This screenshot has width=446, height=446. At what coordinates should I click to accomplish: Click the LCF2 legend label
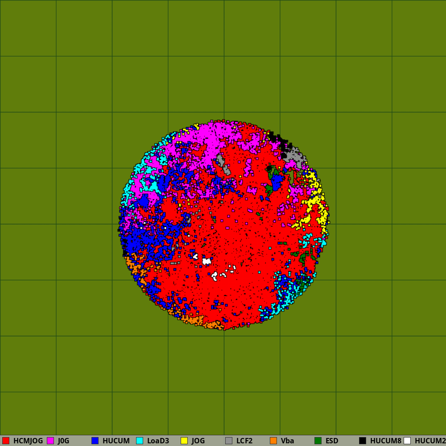point(244,441)
